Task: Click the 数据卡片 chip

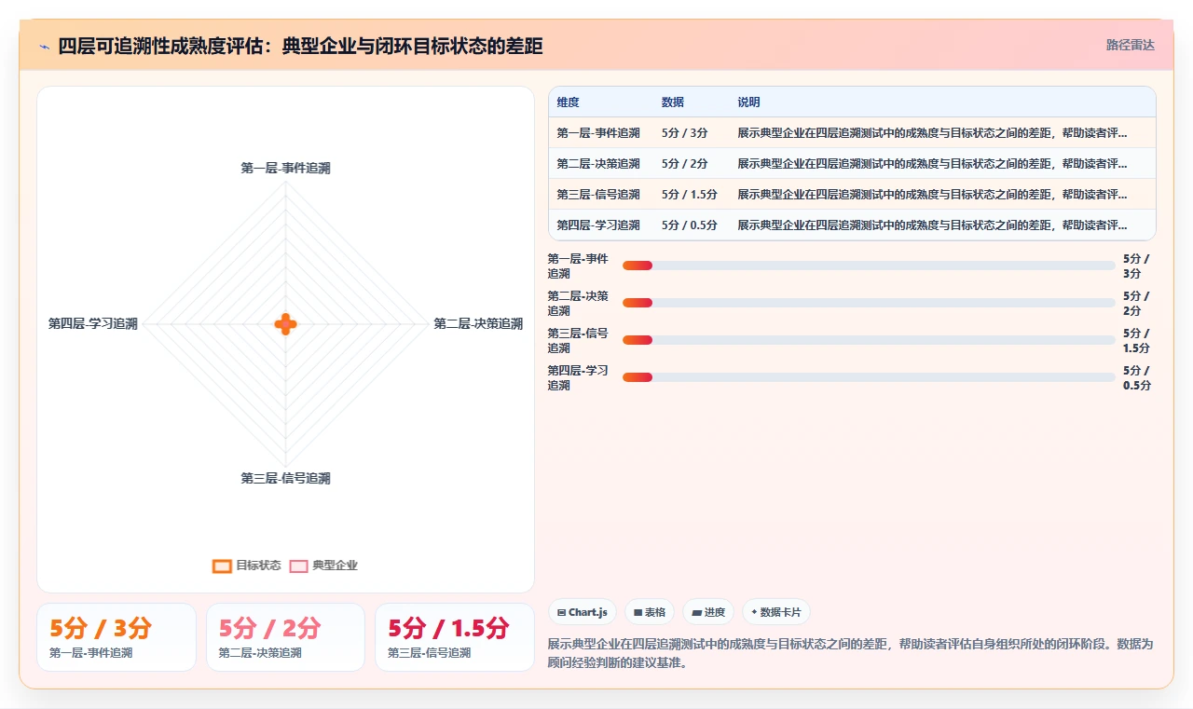Action: tap(776, 612)
